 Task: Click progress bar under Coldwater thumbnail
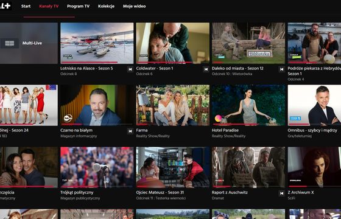tap(173, 63)
